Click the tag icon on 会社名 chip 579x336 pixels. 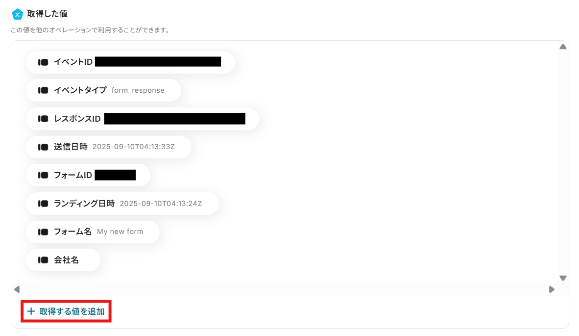(x=43, y=260)
